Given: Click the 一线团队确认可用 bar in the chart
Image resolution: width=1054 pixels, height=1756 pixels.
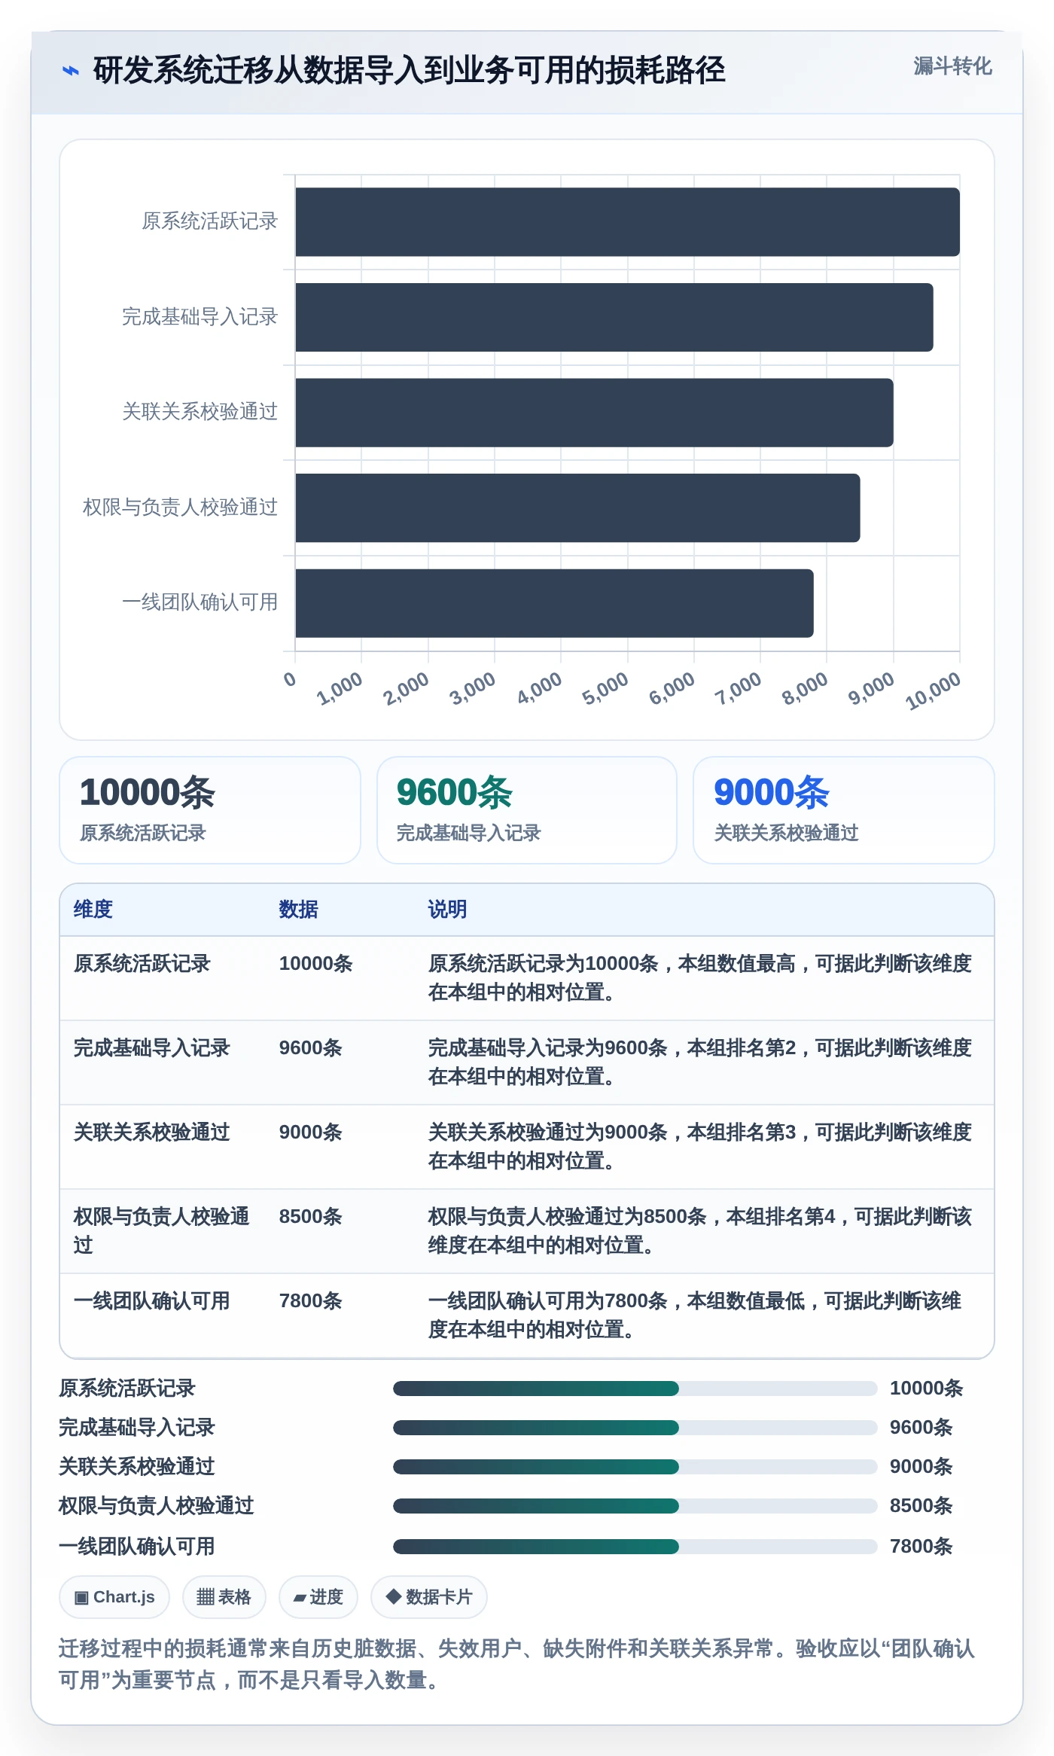Looking at the screenshot, I should (x=554, y=603).
